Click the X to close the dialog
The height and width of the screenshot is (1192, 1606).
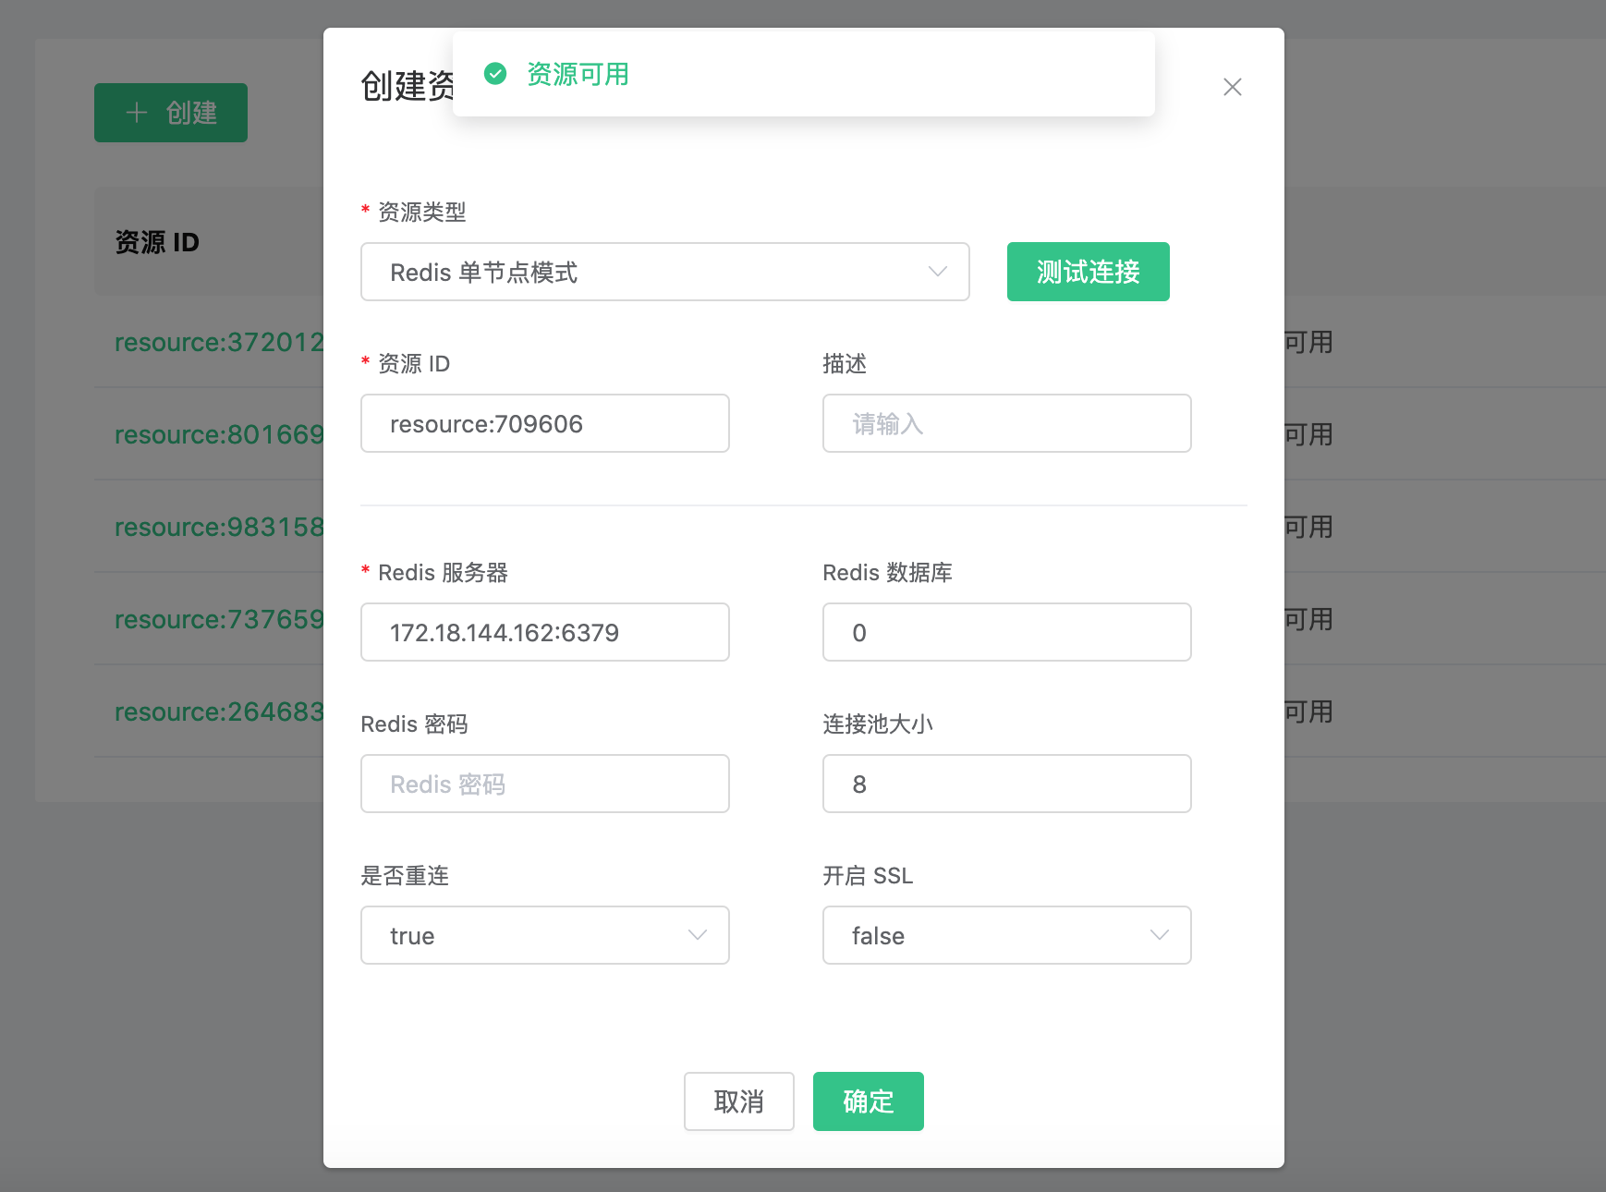[1232, 87]
